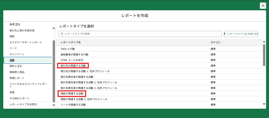Select 取引先と取引先責任者 category
The width and height of the screenshot is (269, 118).
click(22, 30)
